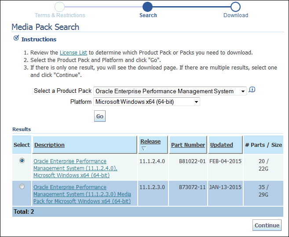The width and height of the screenshot is (289, 237).
Task: Open the Platform dropdown
Action: [147, 102]
